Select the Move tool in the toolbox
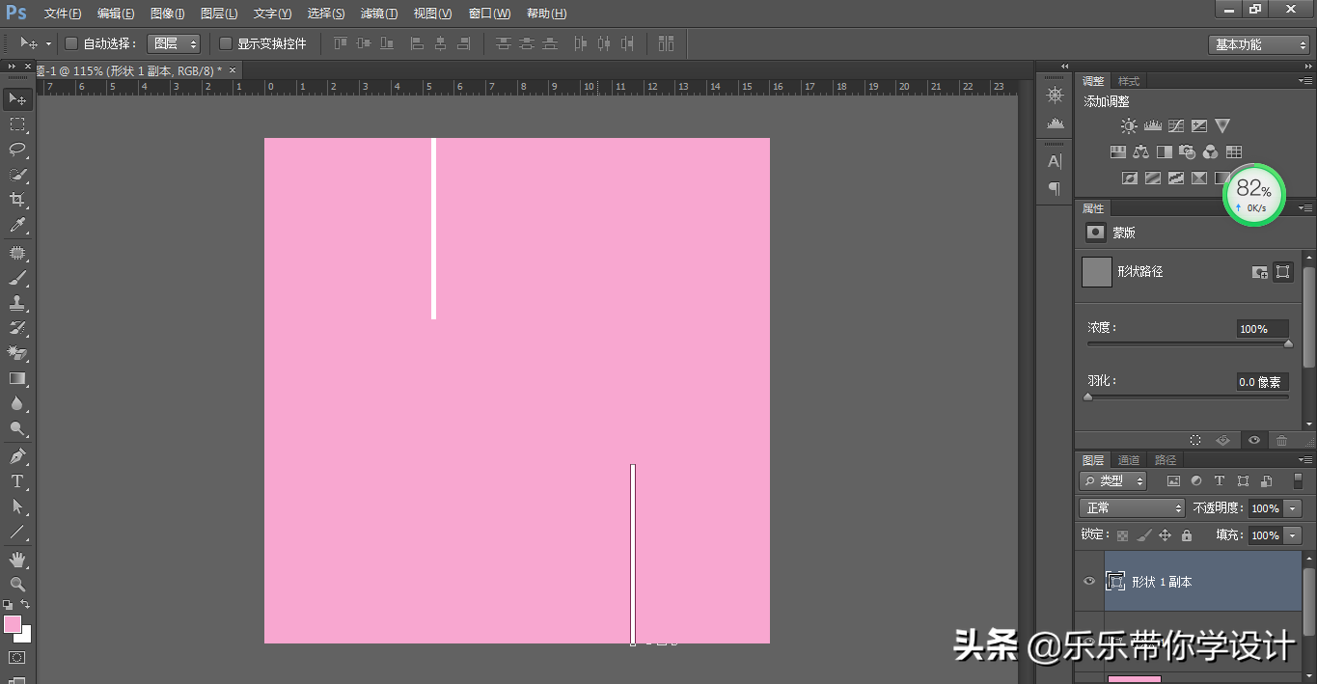Image resolution: width=1317 pixels, height=684 pixels. point(17,98)
